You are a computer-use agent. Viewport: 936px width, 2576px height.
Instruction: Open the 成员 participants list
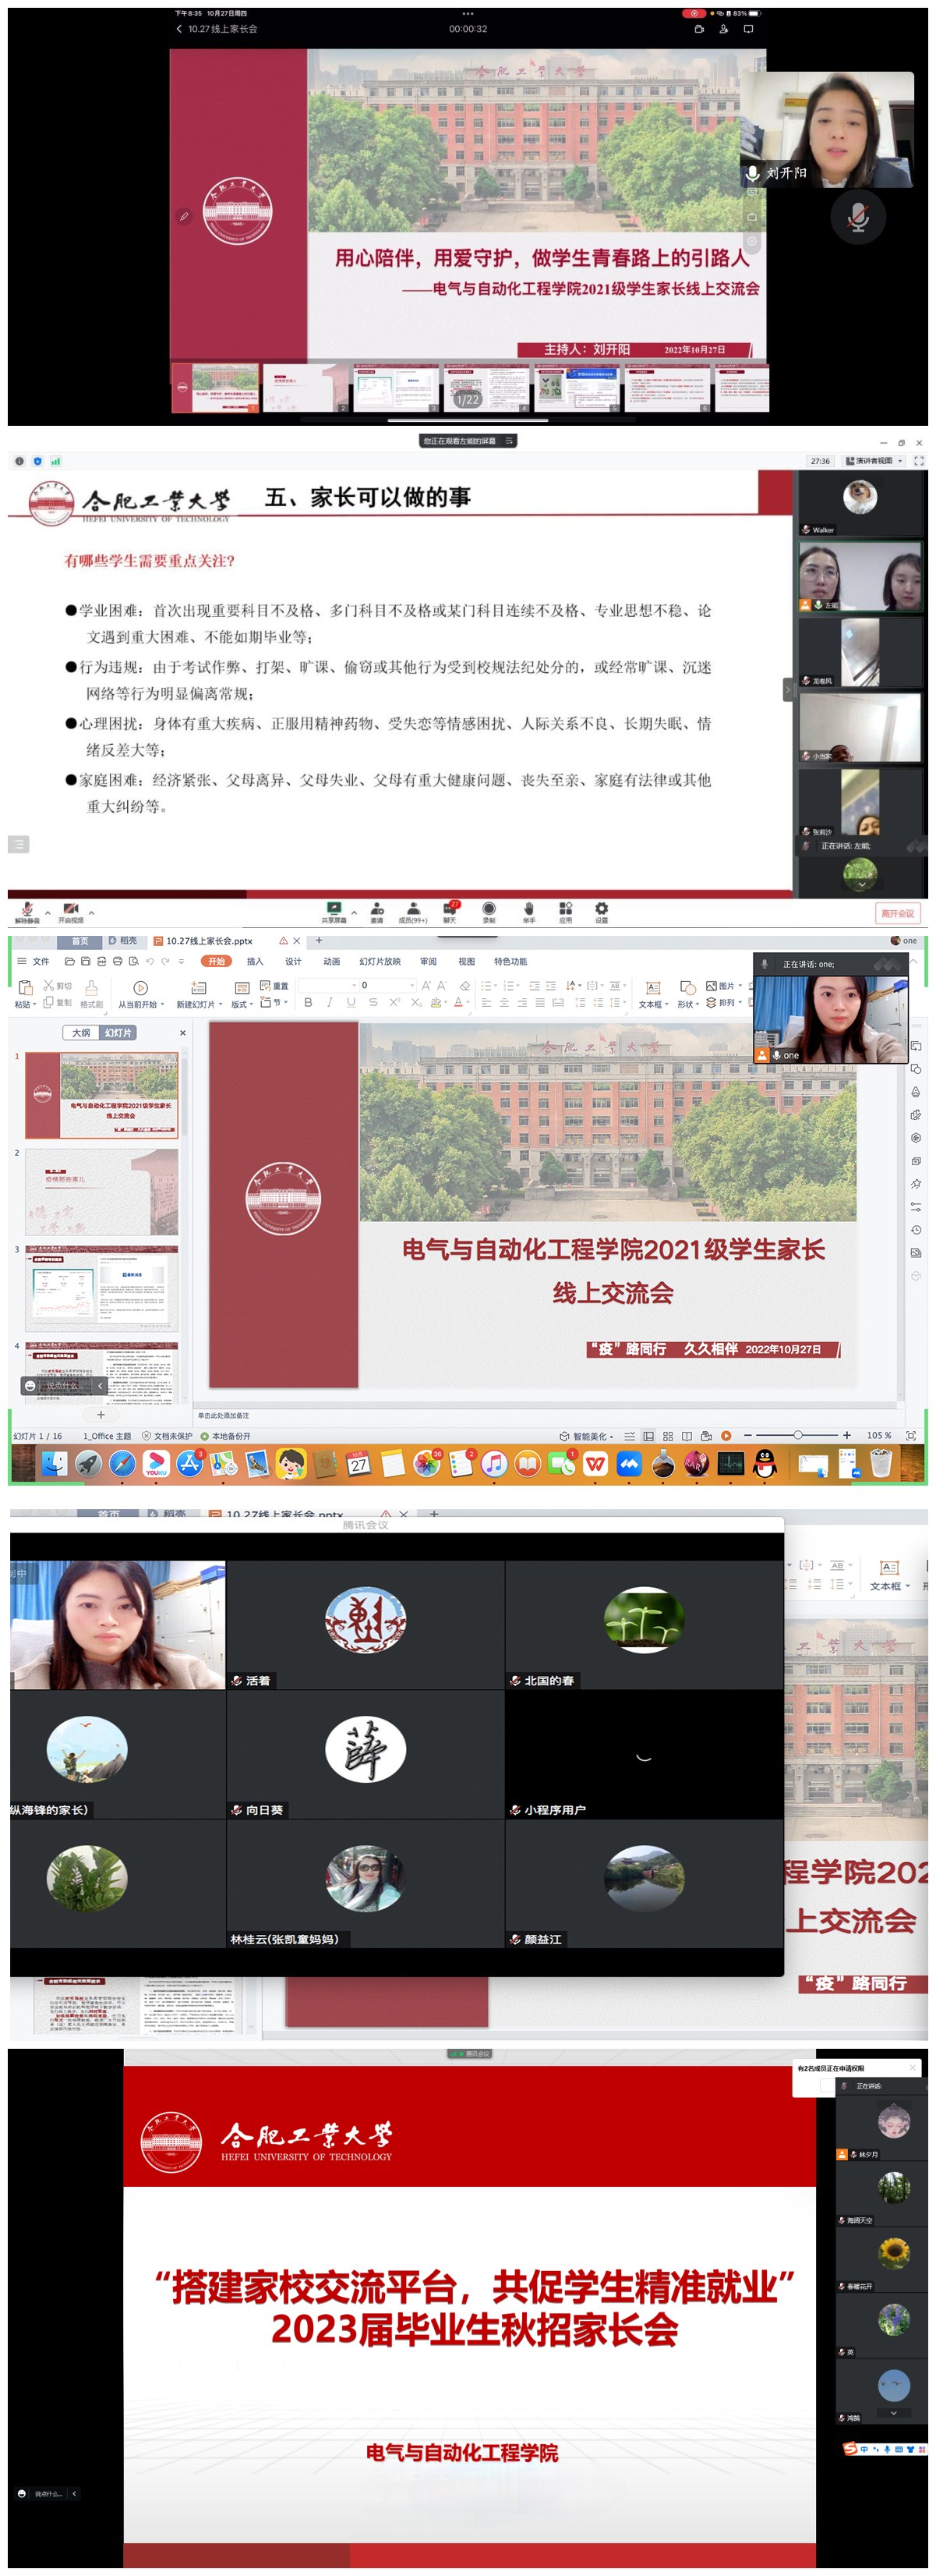click(412, 910)
